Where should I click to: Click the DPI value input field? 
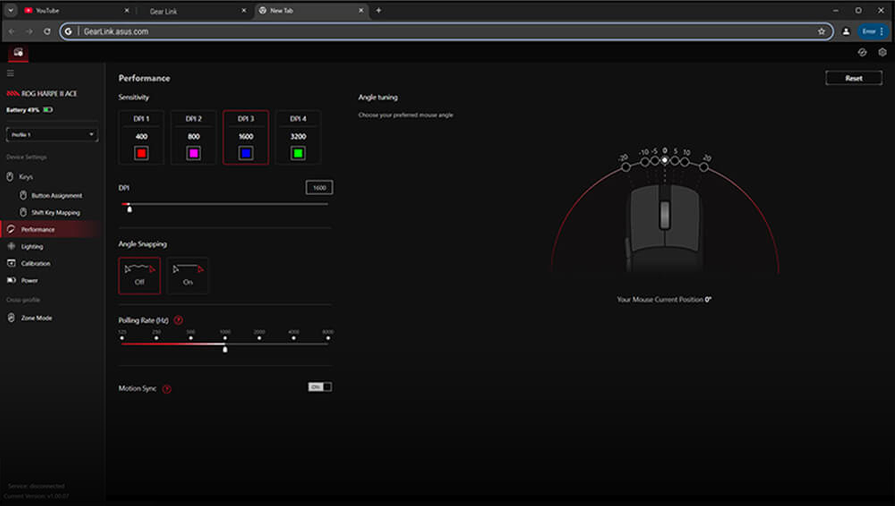[x=319, y=188]
